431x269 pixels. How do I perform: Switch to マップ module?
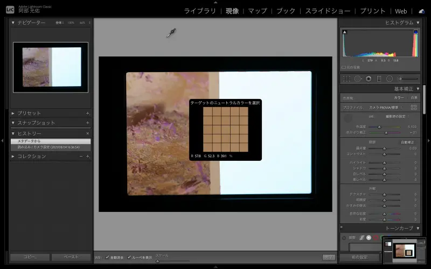coord(258,11)
